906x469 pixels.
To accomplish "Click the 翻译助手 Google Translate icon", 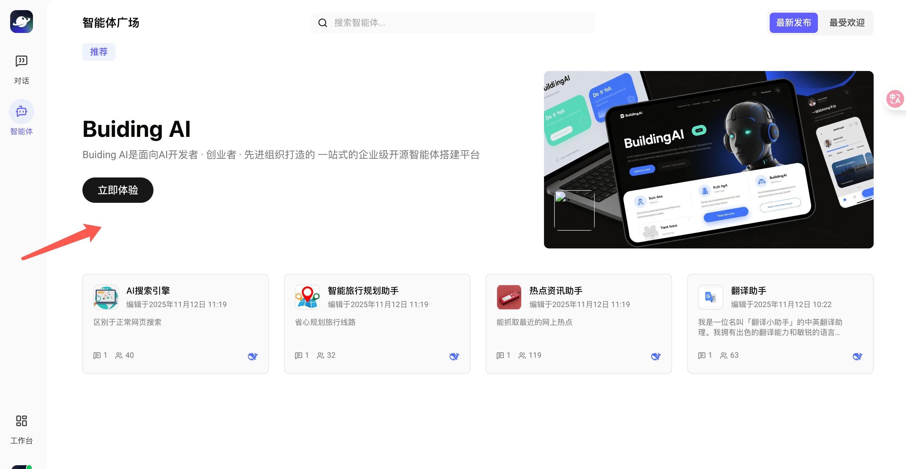I will [x=710, y=297].
